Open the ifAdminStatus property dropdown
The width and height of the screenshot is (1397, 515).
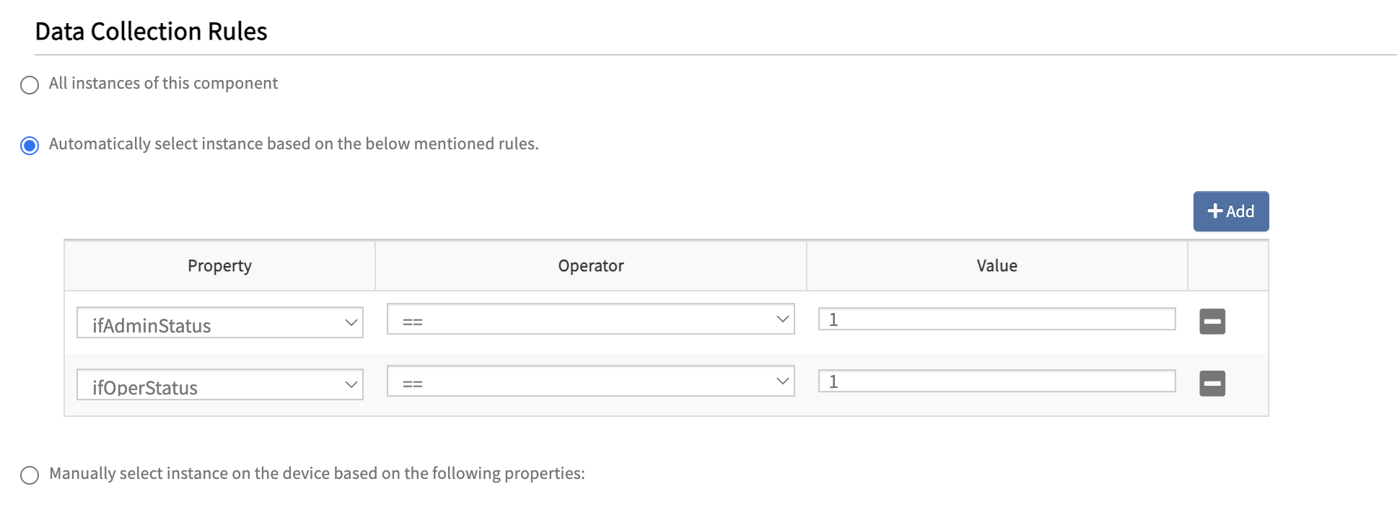[219, 322]
